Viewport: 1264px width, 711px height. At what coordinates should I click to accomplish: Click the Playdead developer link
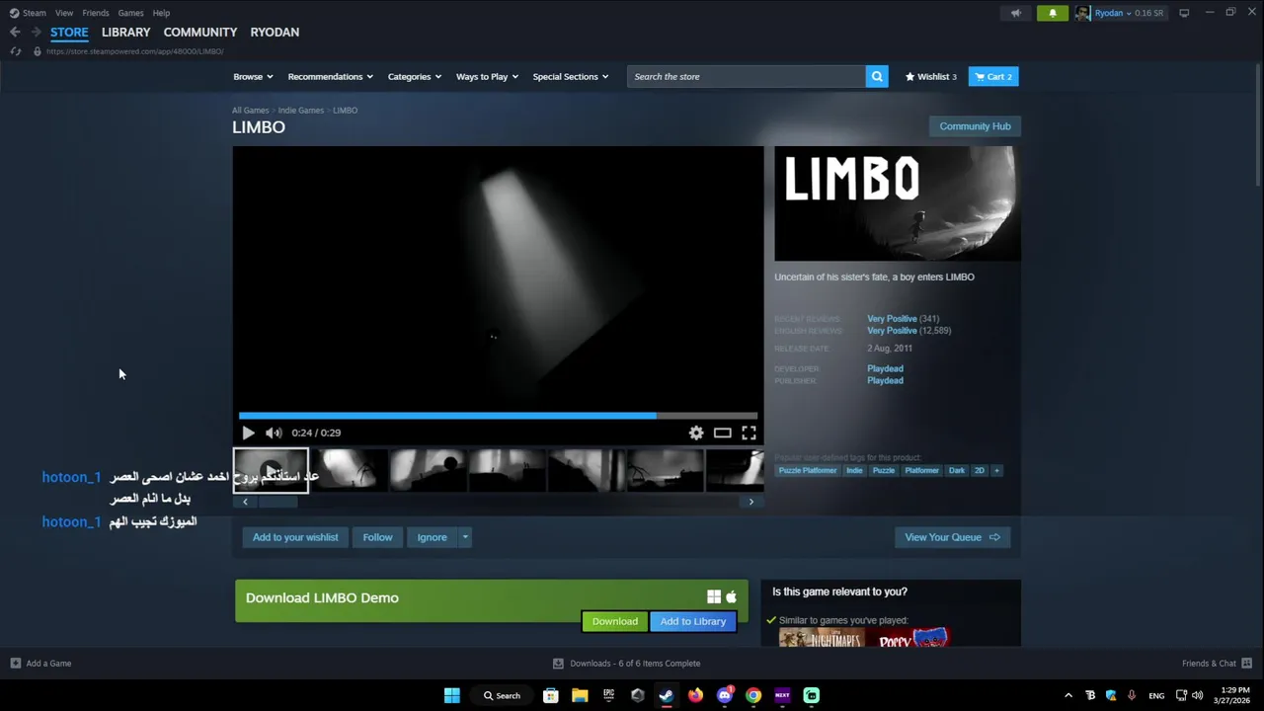tap(885, 368)
